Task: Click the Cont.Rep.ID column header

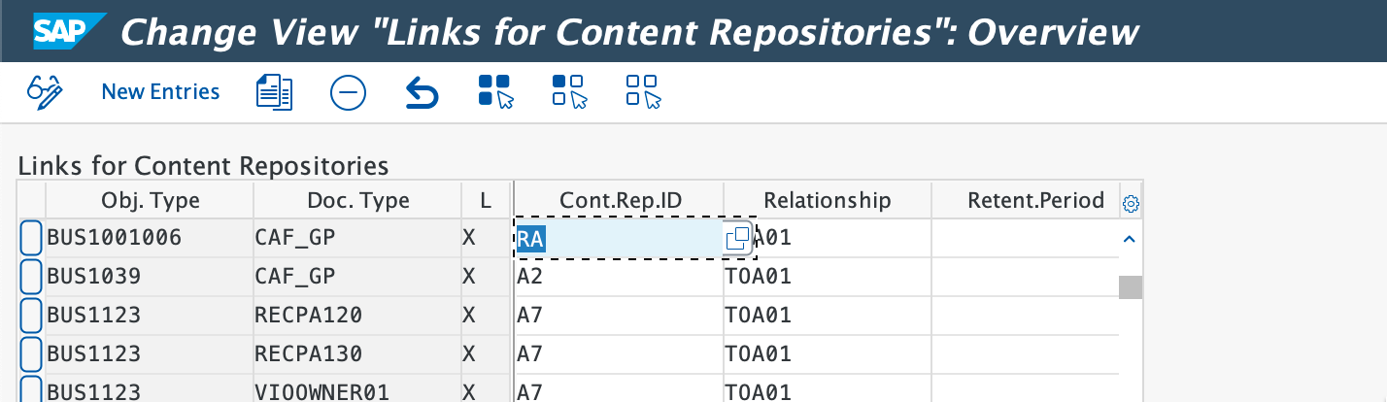Action: (x=621, y=201)
